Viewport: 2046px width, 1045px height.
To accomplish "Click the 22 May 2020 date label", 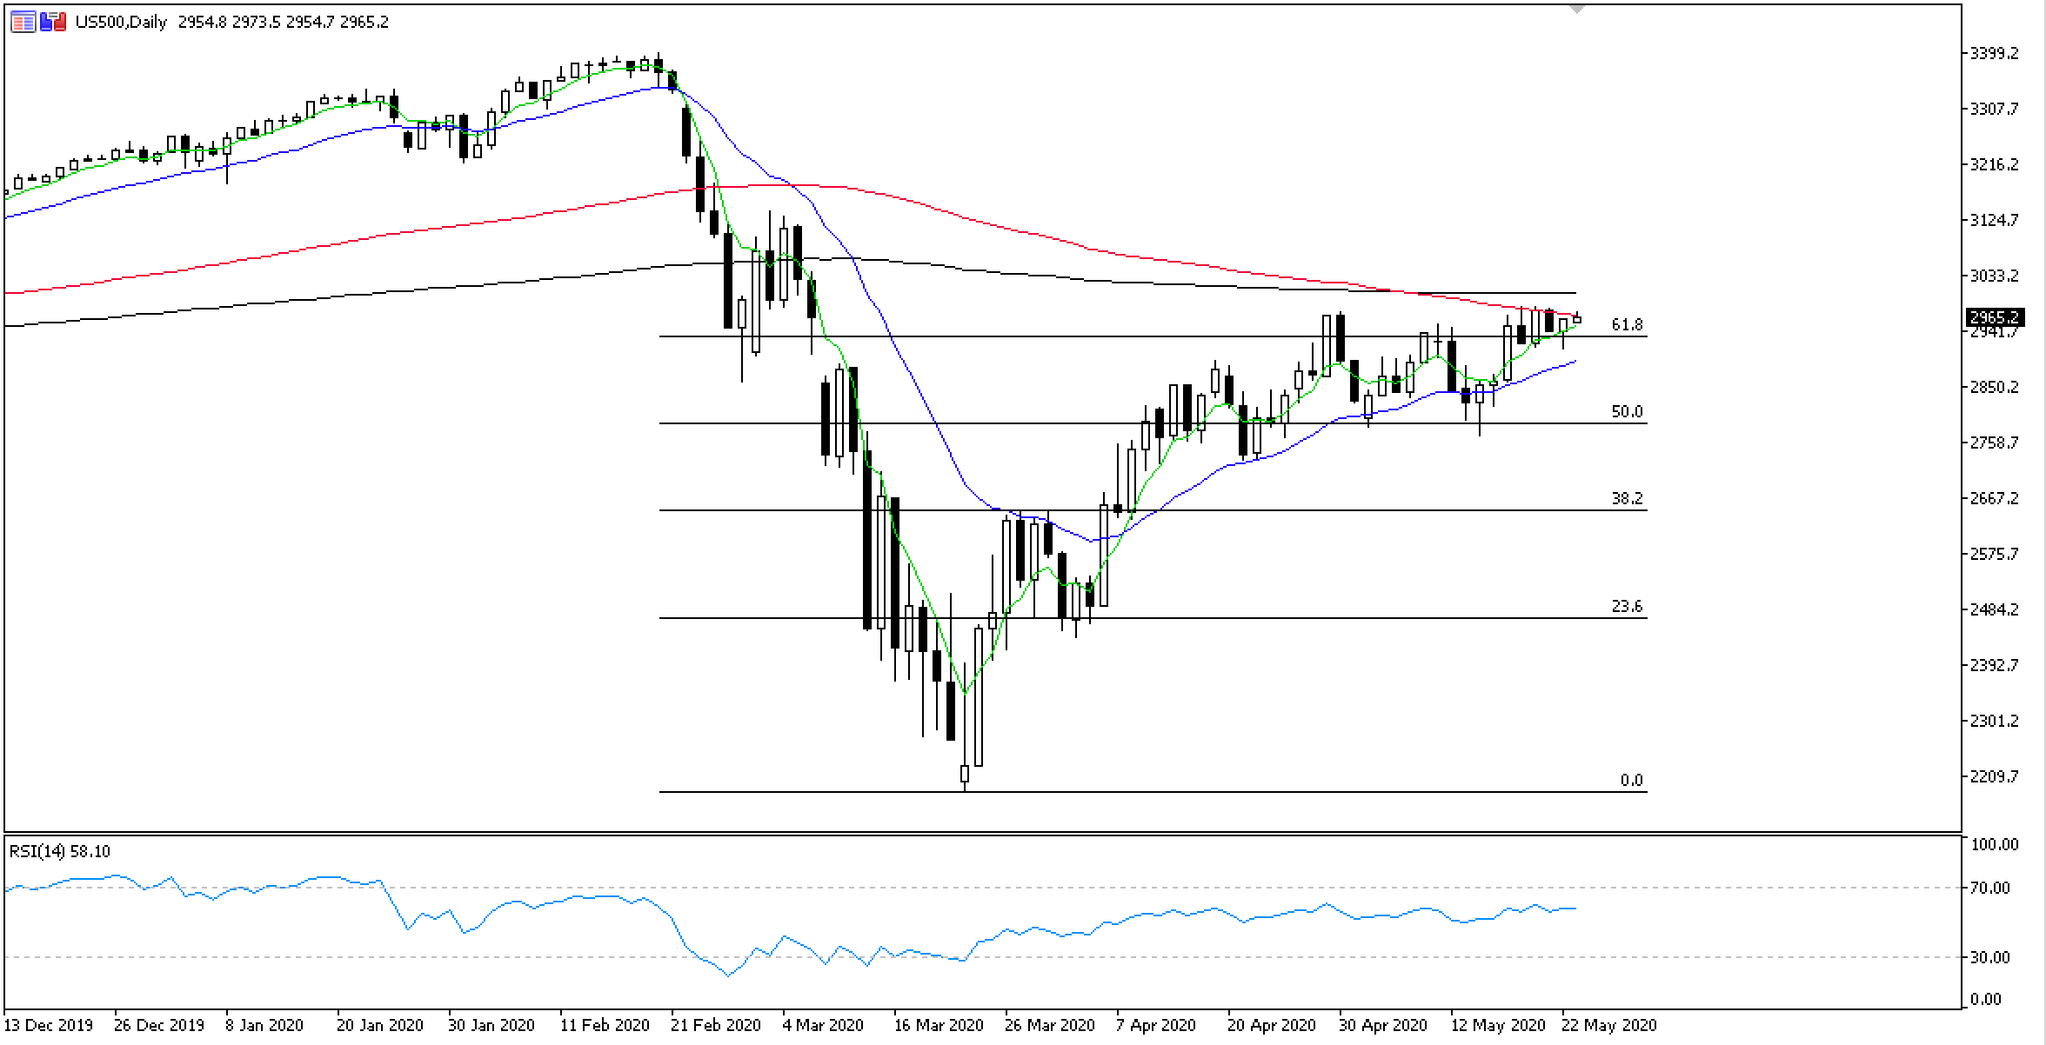I will [x=1609, y=1025].
